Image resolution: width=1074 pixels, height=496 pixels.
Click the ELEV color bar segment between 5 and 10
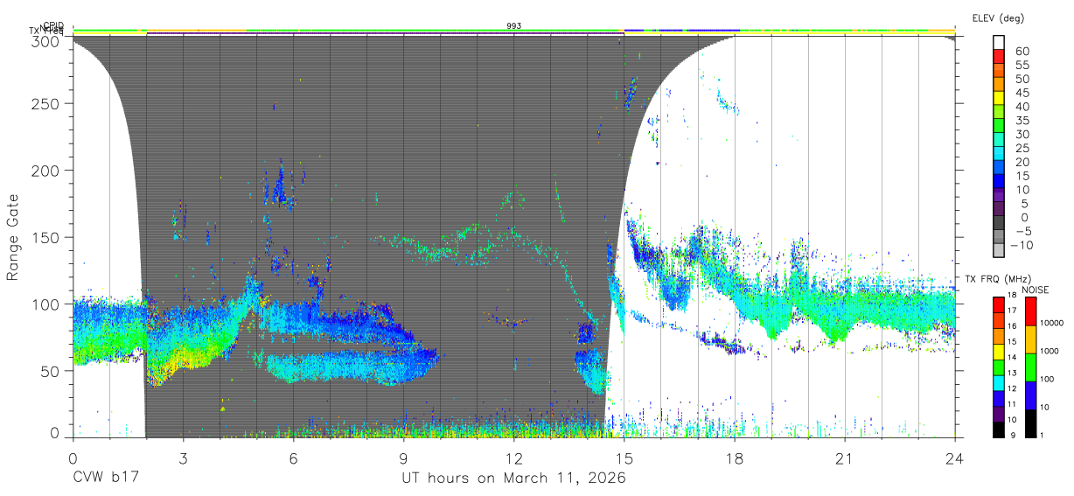click(x=999, y=195)
